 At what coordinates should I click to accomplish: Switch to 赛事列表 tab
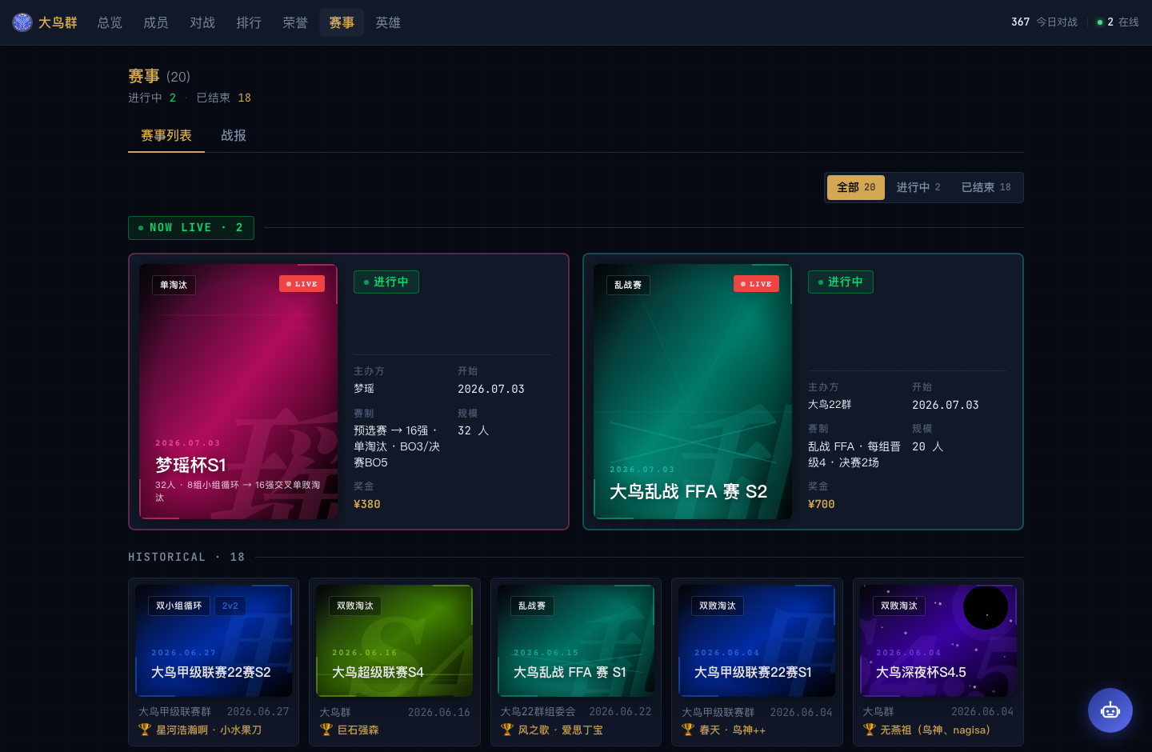pos(166,136)
